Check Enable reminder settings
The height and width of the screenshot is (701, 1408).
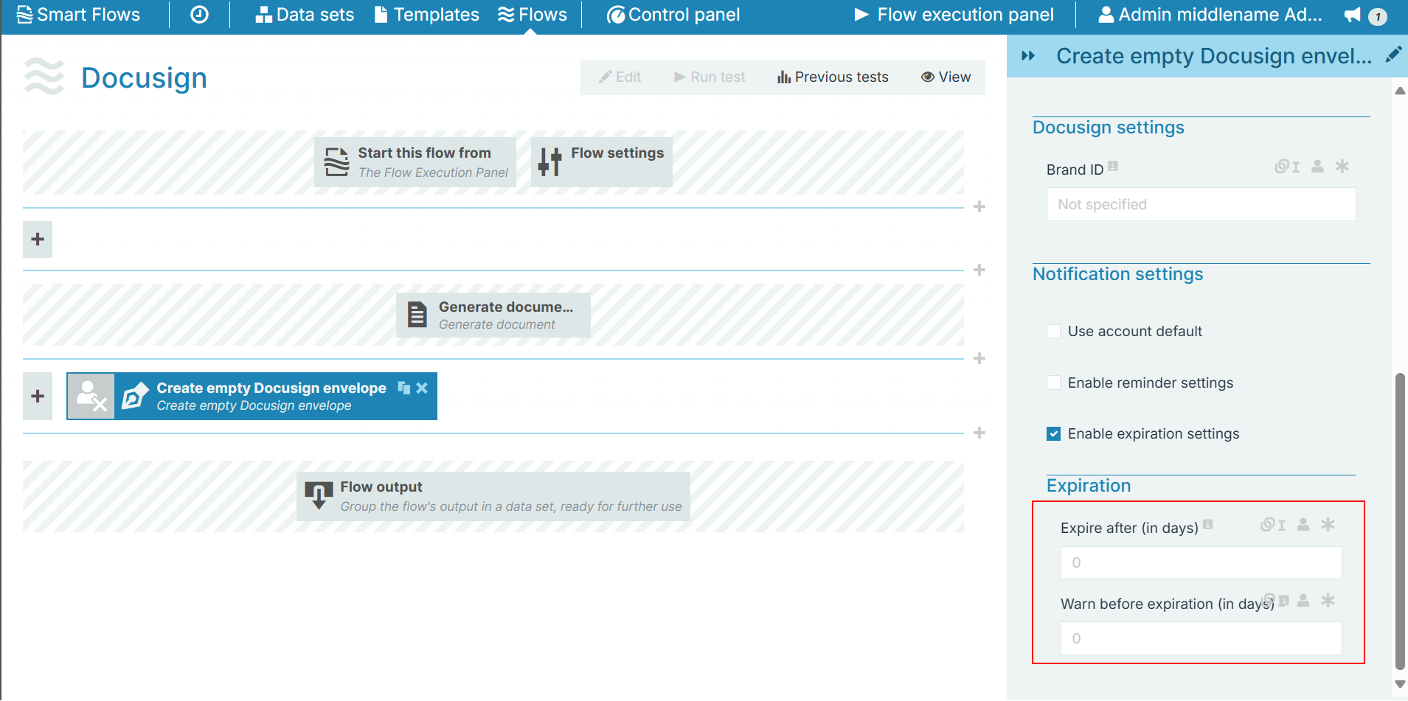click(1054, 383)
